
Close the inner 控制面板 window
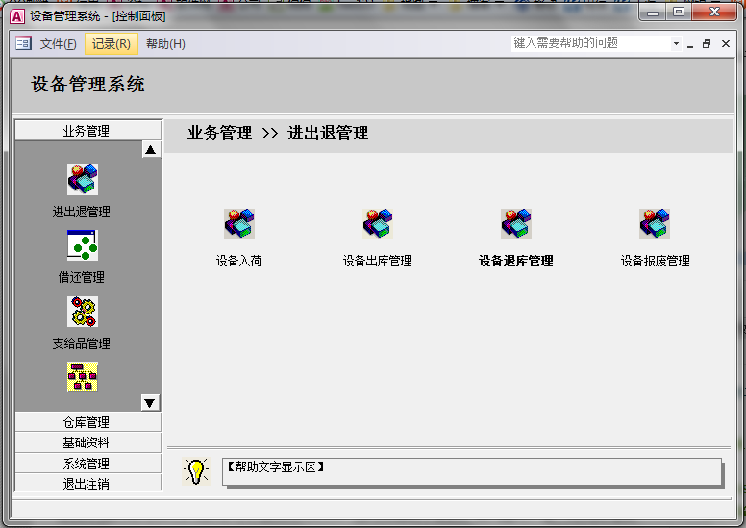[726, 44]
